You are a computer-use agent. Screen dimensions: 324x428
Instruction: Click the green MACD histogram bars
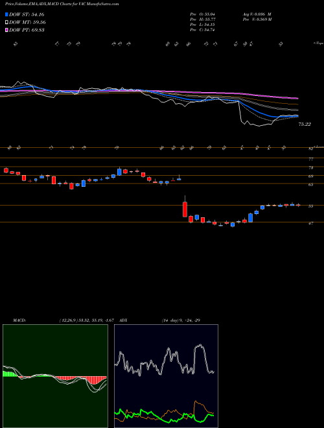coord(8,374)
